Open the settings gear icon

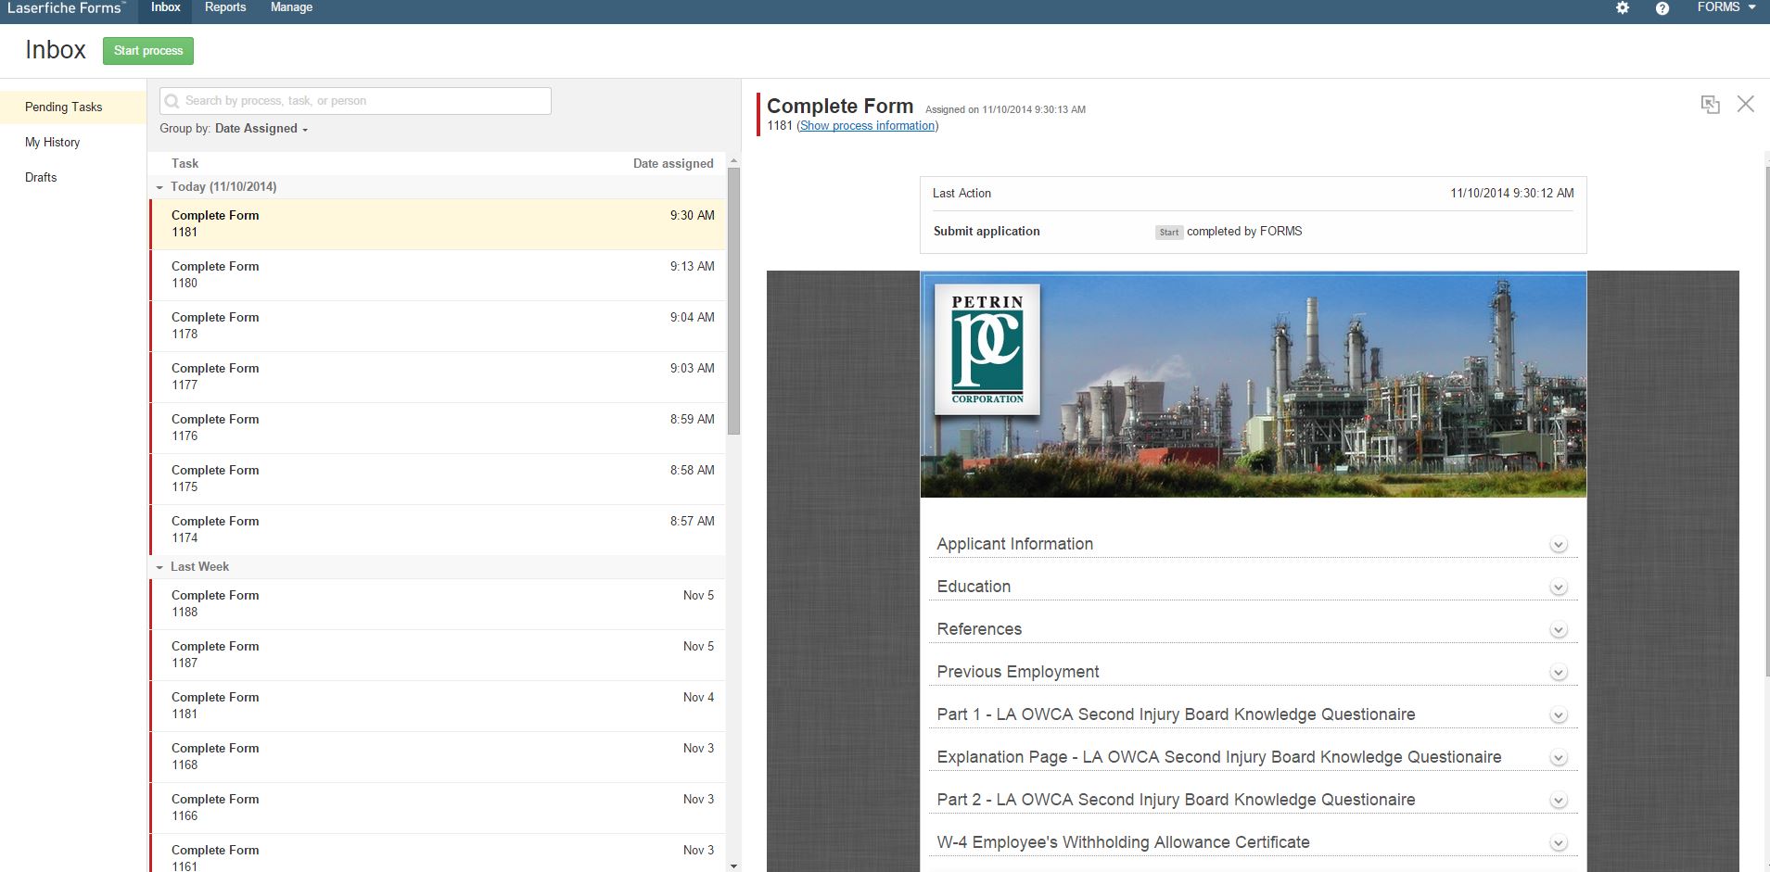(x=1623, y=8)
